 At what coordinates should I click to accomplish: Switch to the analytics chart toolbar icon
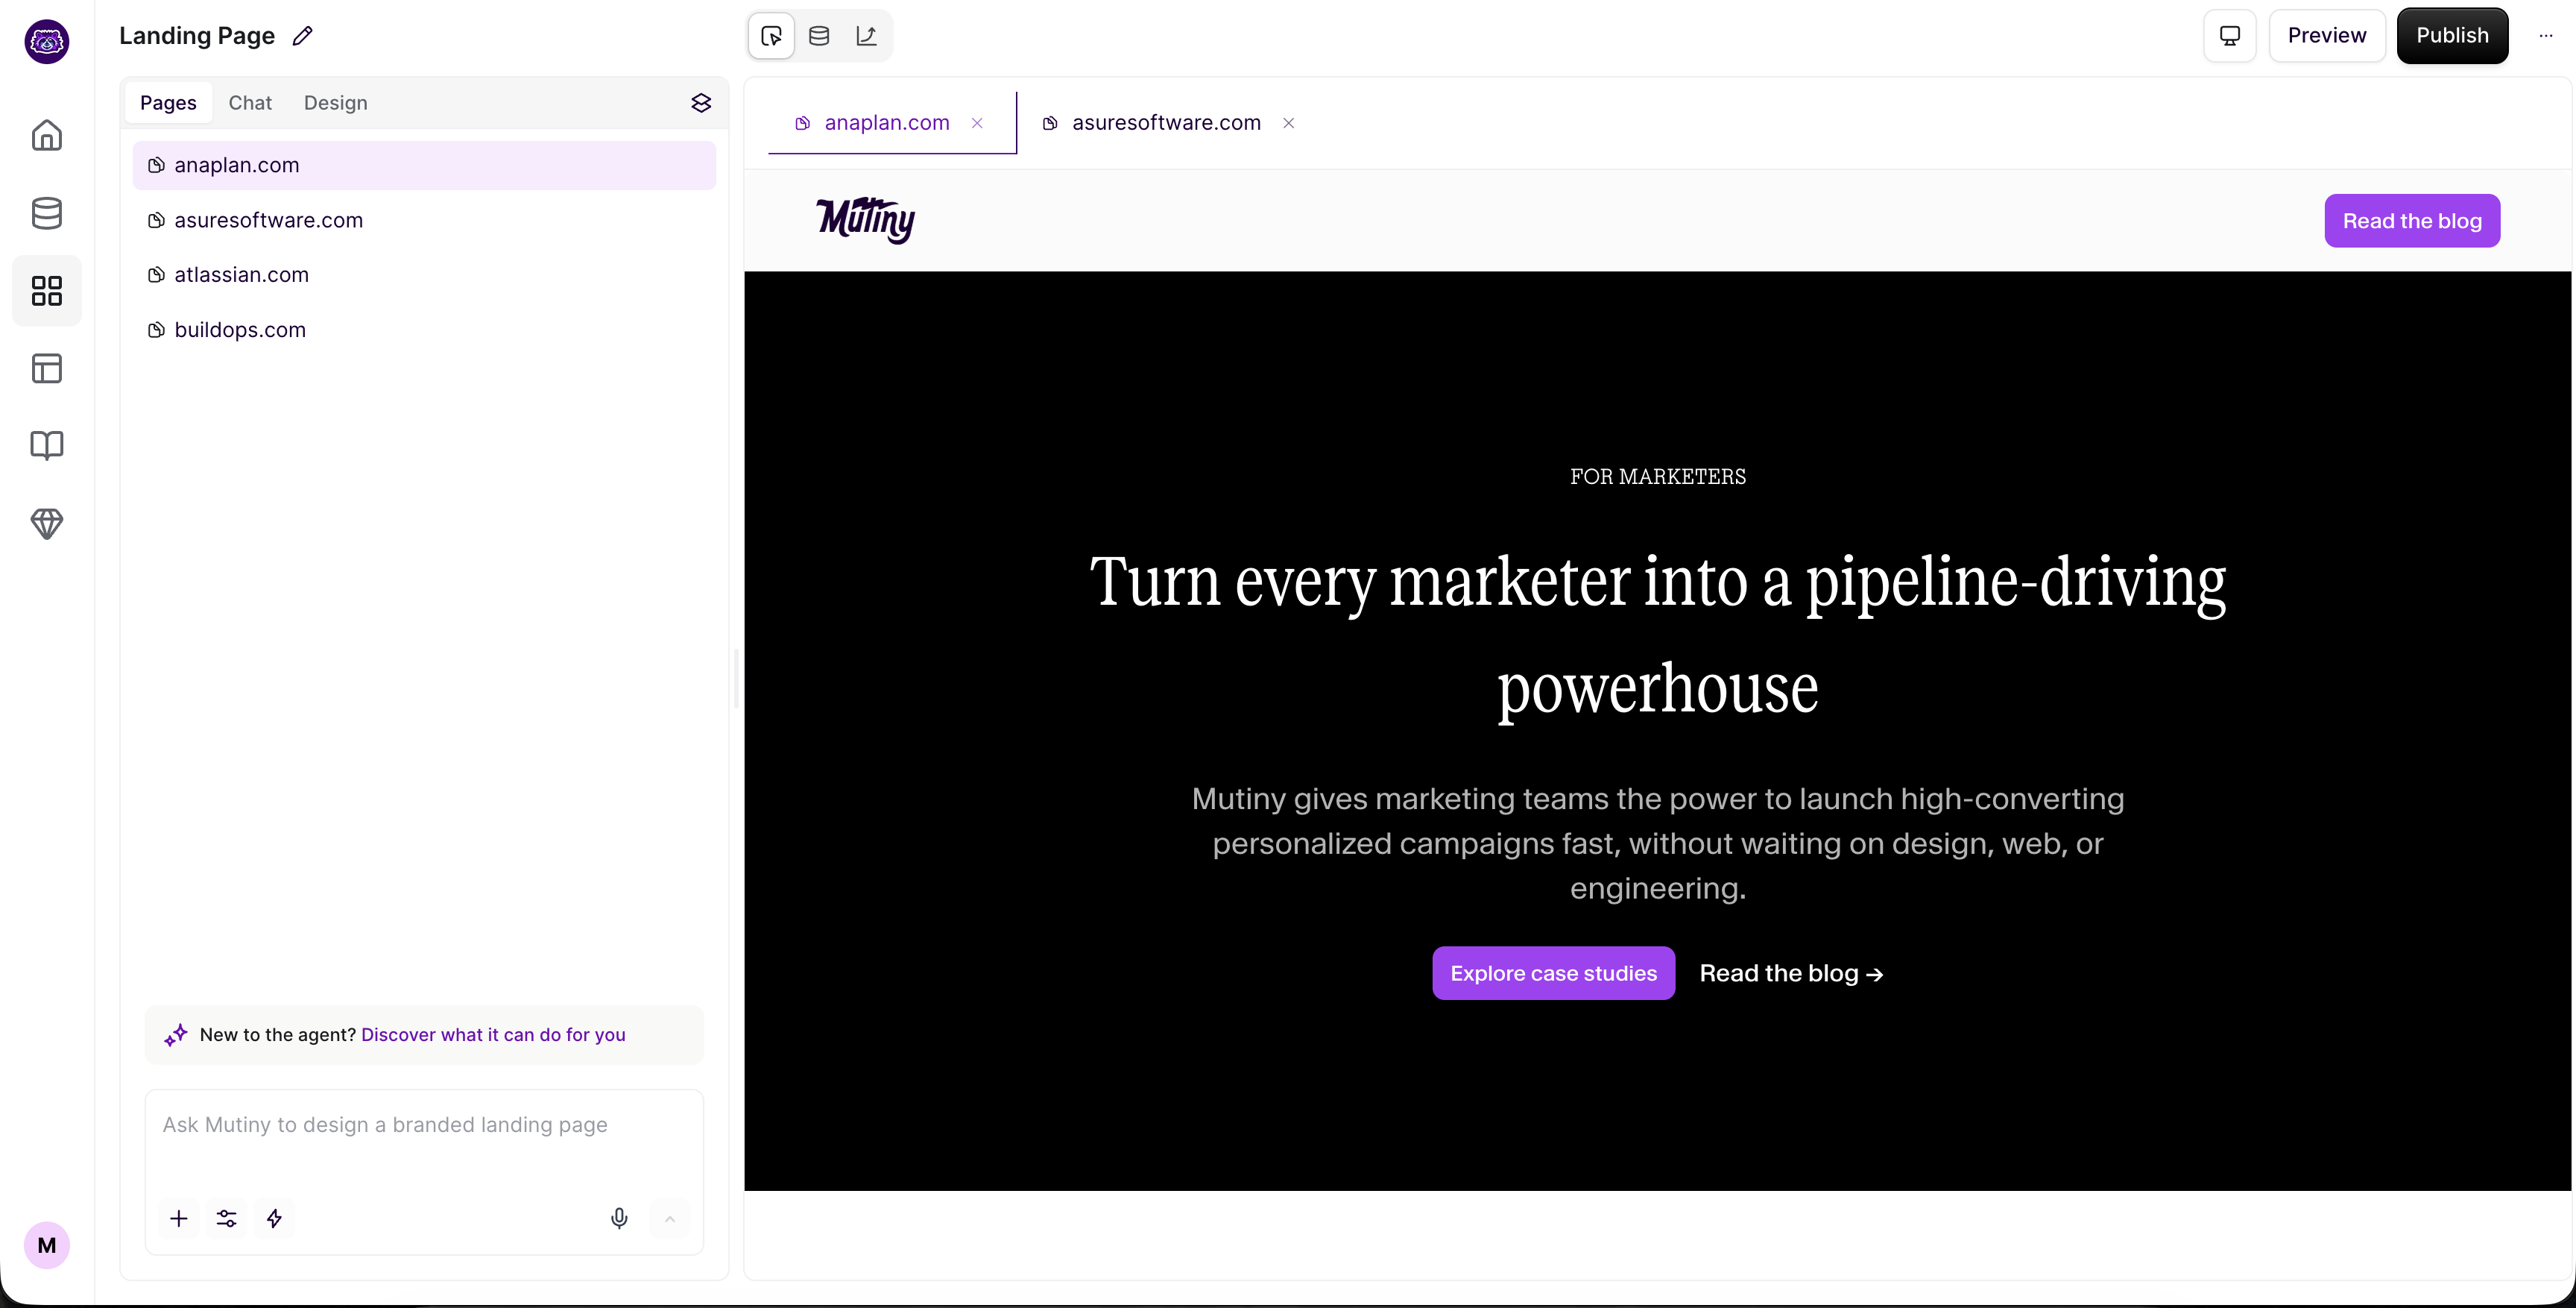tap(867, 36)
